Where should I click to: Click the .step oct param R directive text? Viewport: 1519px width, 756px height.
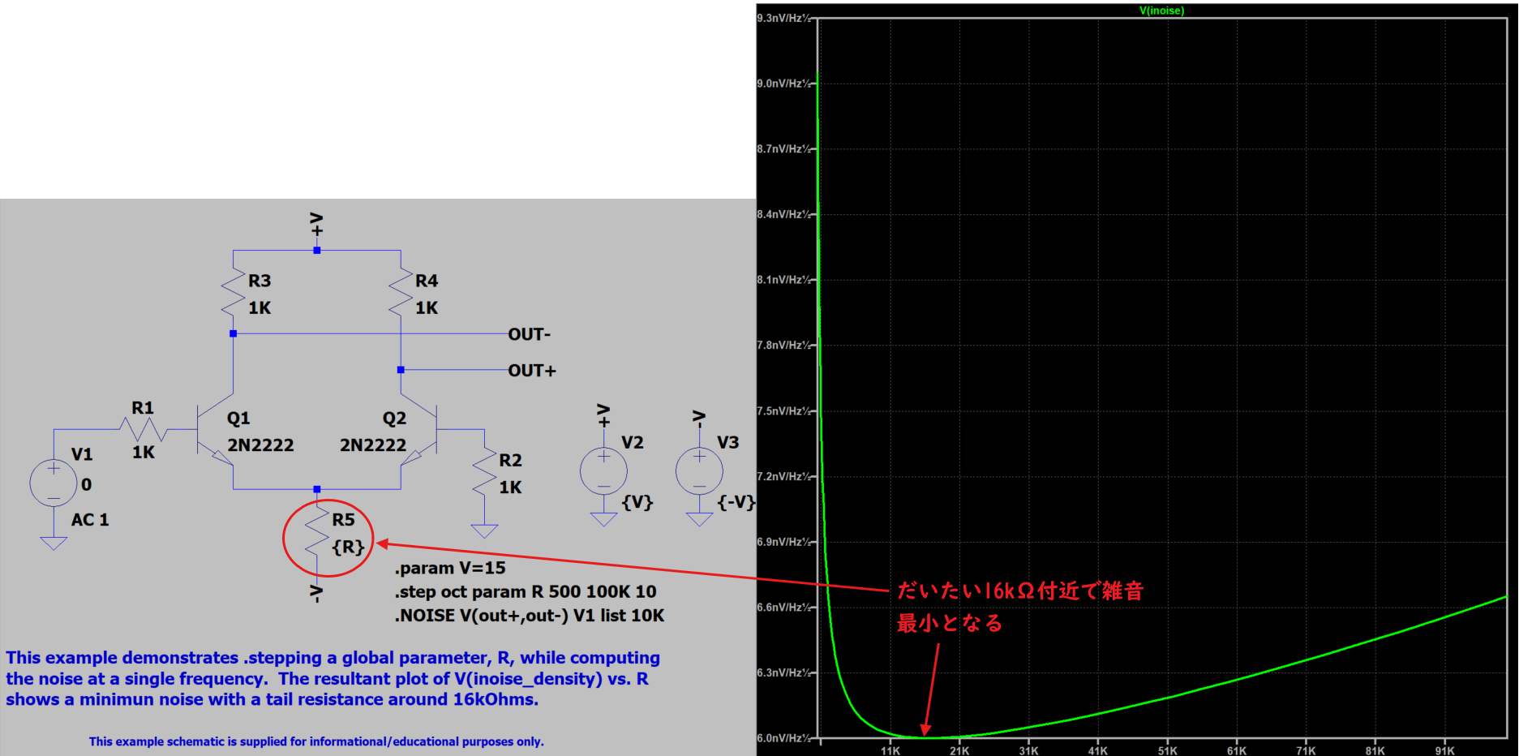(x=527, y=591)
